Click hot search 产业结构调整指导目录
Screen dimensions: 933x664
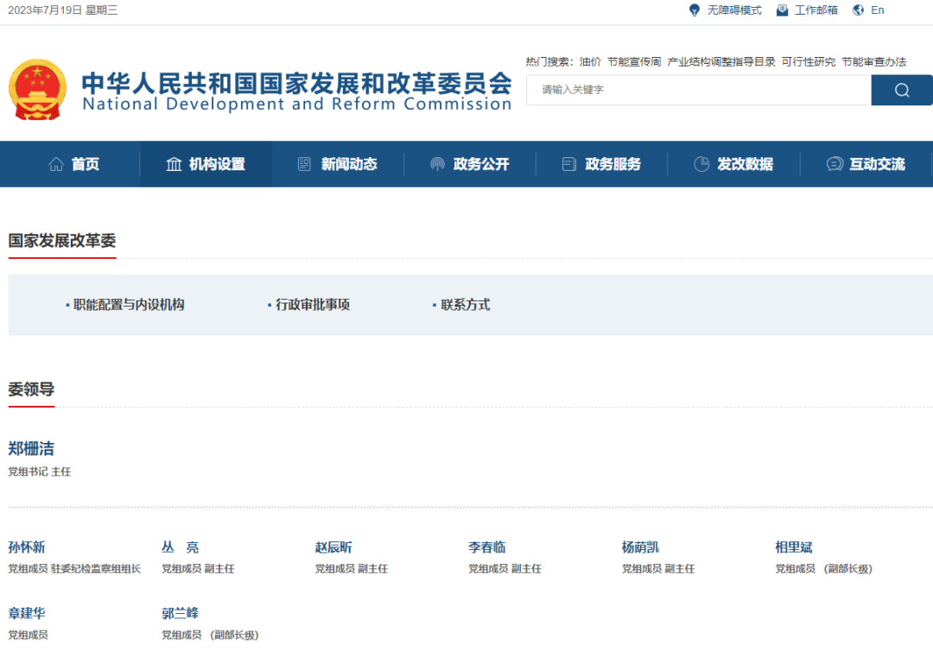(x=721, y=62)
